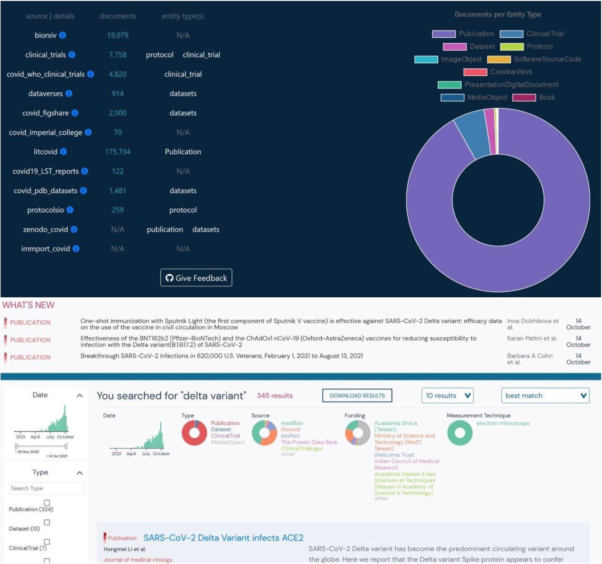Show info for the litcovid source
This screenshot has width=602, height=564.
(x=63, y=151)
